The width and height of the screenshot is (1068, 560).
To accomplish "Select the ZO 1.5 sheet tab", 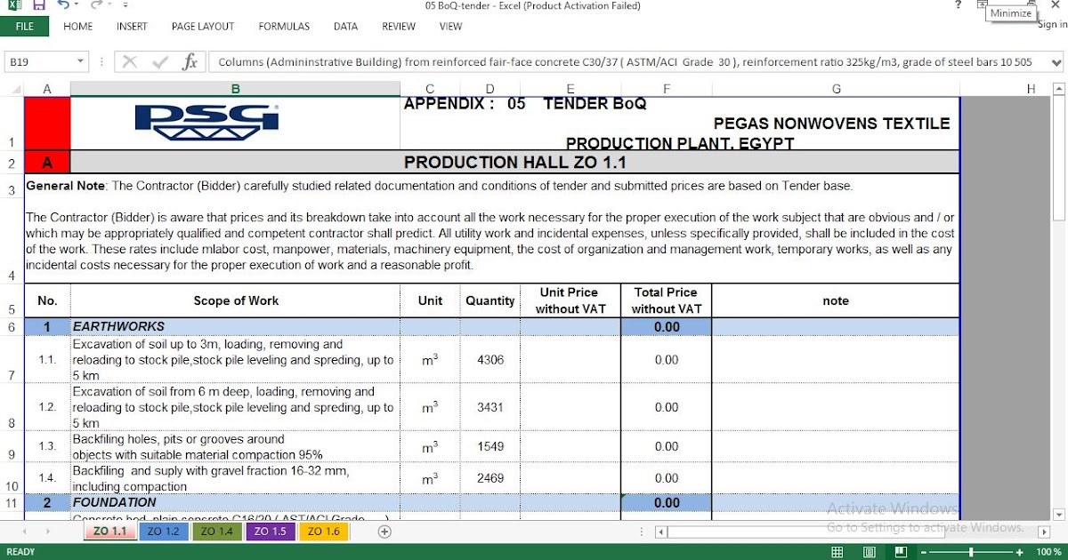I will 270,531.
